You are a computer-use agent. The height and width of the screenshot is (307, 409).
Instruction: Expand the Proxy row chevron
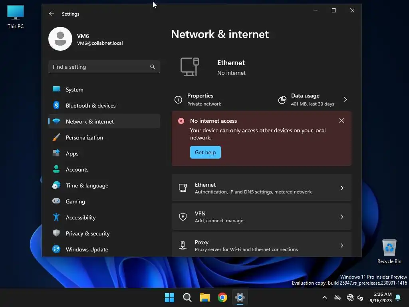342,245
